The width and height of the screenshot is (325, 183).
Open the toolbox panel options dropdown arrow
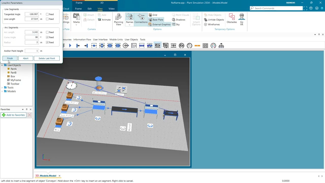[x=315, y=35]
